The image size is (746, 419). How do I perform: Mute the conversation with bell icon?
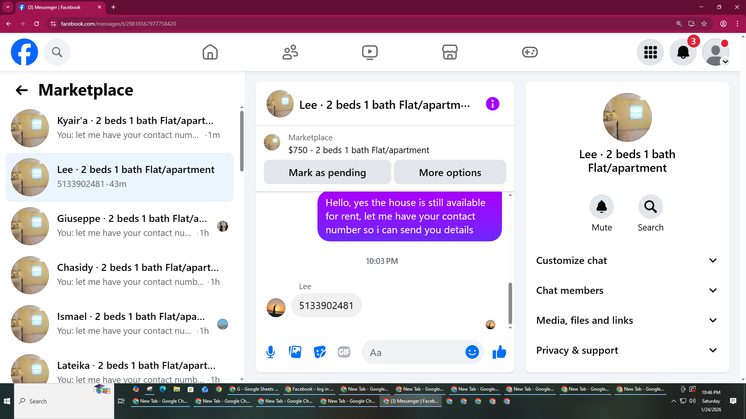click(x=601, y=206)
